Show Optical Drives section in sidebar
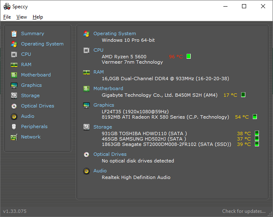 point(38,106)
